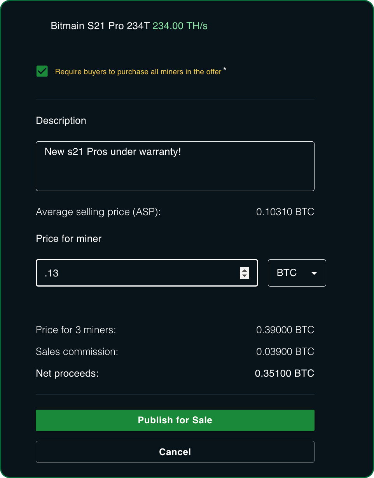Click Publish for Sale
This screenshot has height=478, width=374.
175,420
